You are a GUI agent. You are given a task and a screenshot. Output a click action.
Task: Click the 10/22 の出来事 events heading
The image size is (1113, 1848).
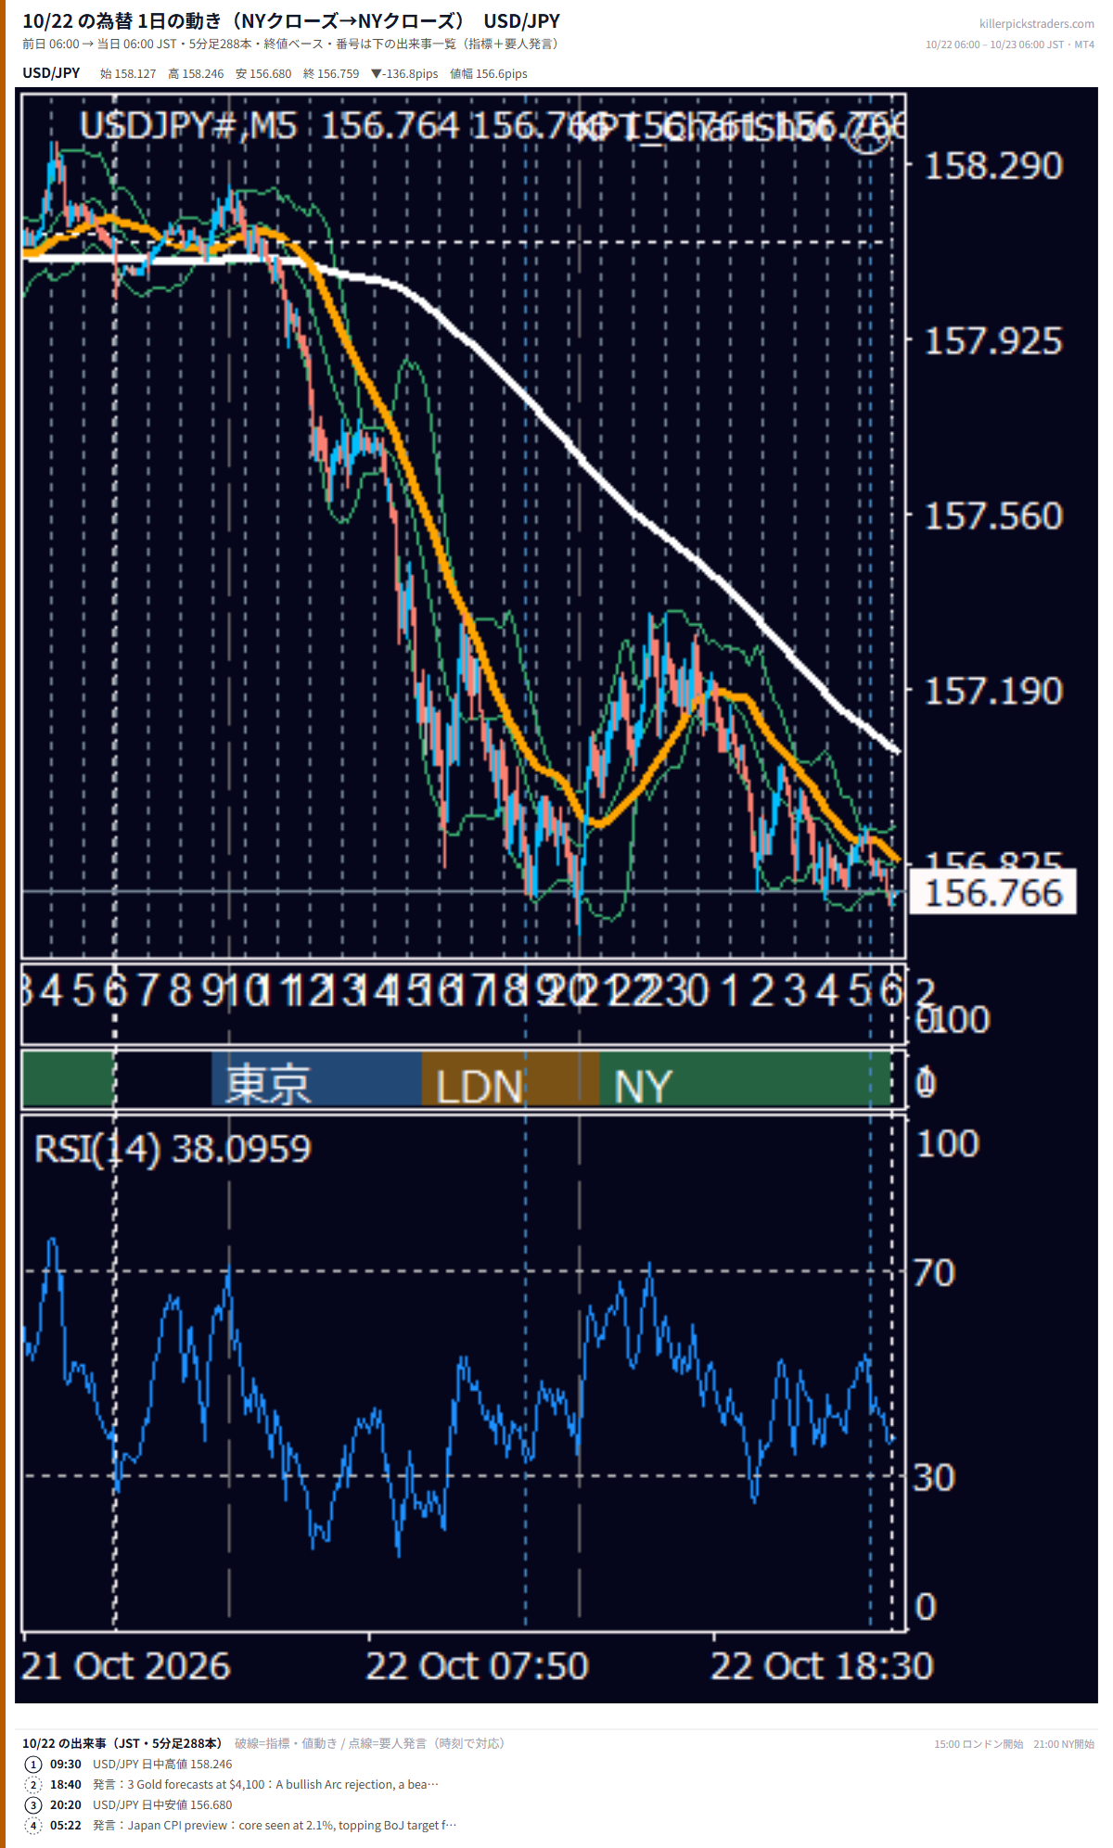tap(122, 1743)
